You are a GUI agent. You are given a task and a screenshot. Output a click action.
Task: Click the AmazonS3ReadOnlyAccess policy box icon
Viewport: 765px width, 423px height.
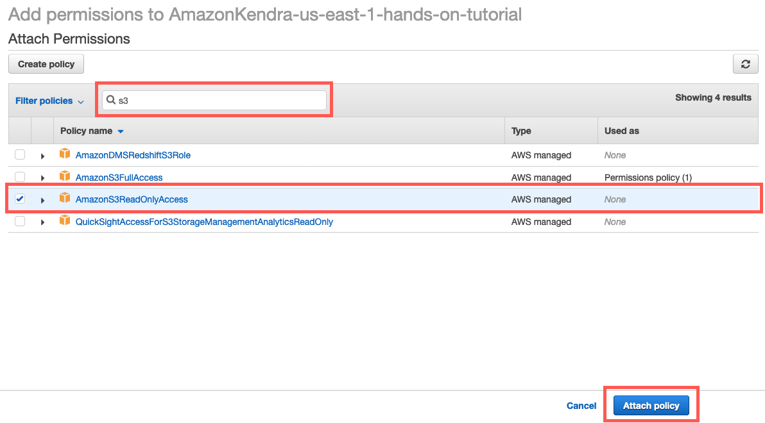[64, 199]
